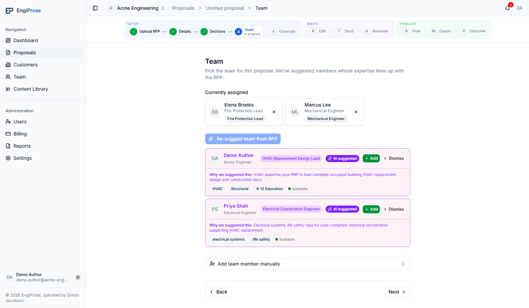Viewport: 529px width, 308px height.
Task: Go to the Sections step
Action: [x=213, y=31]
